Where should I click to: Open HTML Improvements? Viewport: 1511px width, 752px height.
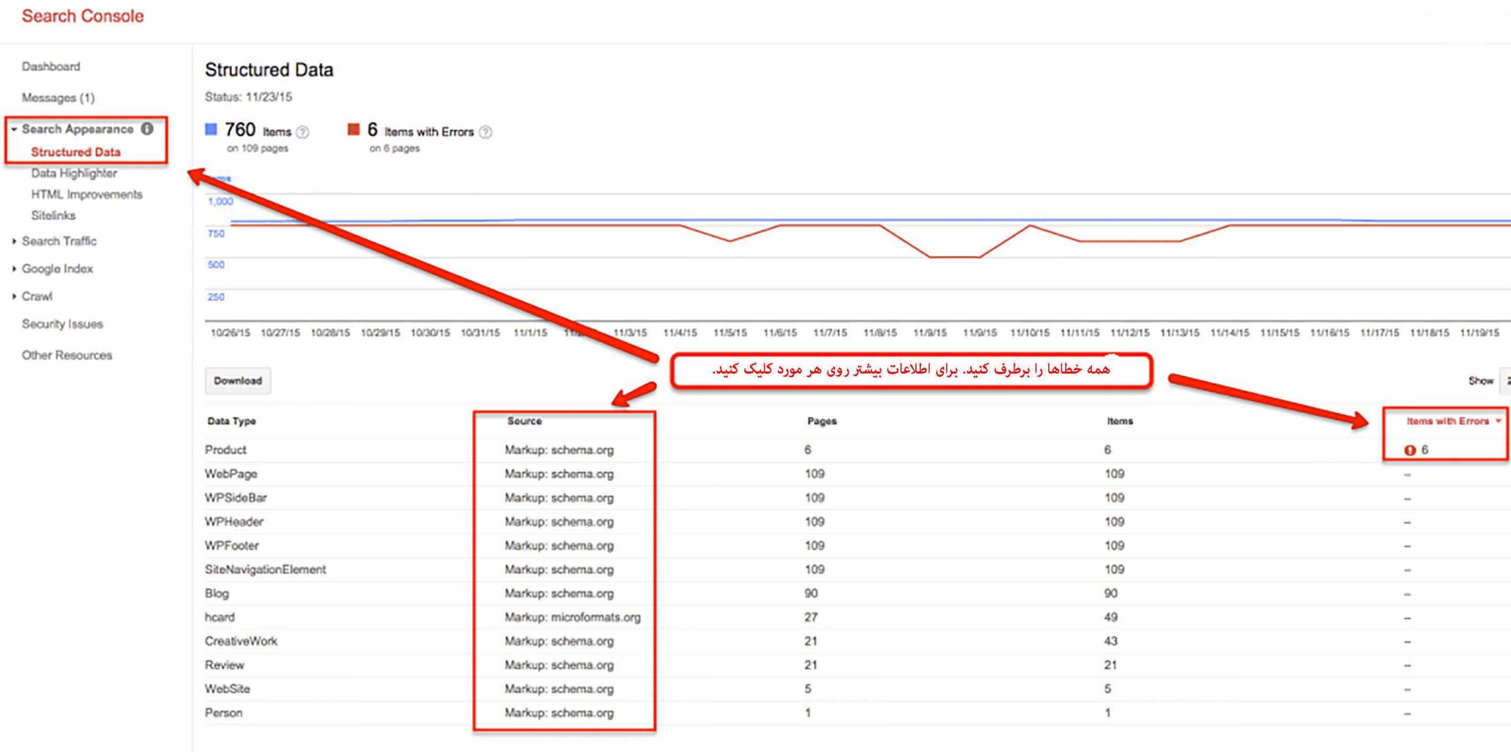click(x=87, y=195)
